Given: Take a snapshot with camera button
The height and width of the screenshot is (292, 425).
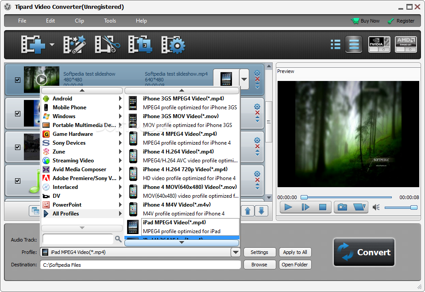Looking at the screenshot, I should coord(342,207).
